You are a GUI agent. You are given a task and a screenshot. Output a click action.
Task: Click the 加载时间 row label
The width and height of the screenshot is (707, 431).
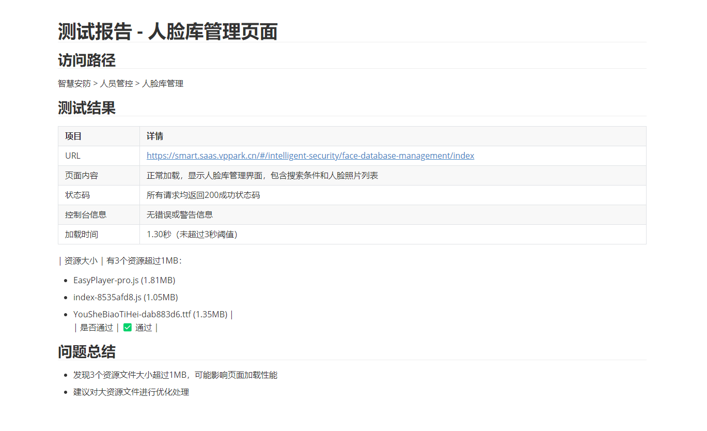[82, 234]
